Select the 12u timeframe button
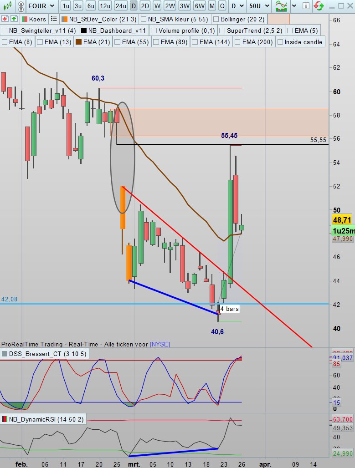Viewport: 355px width, 468px height. point(105,6)
